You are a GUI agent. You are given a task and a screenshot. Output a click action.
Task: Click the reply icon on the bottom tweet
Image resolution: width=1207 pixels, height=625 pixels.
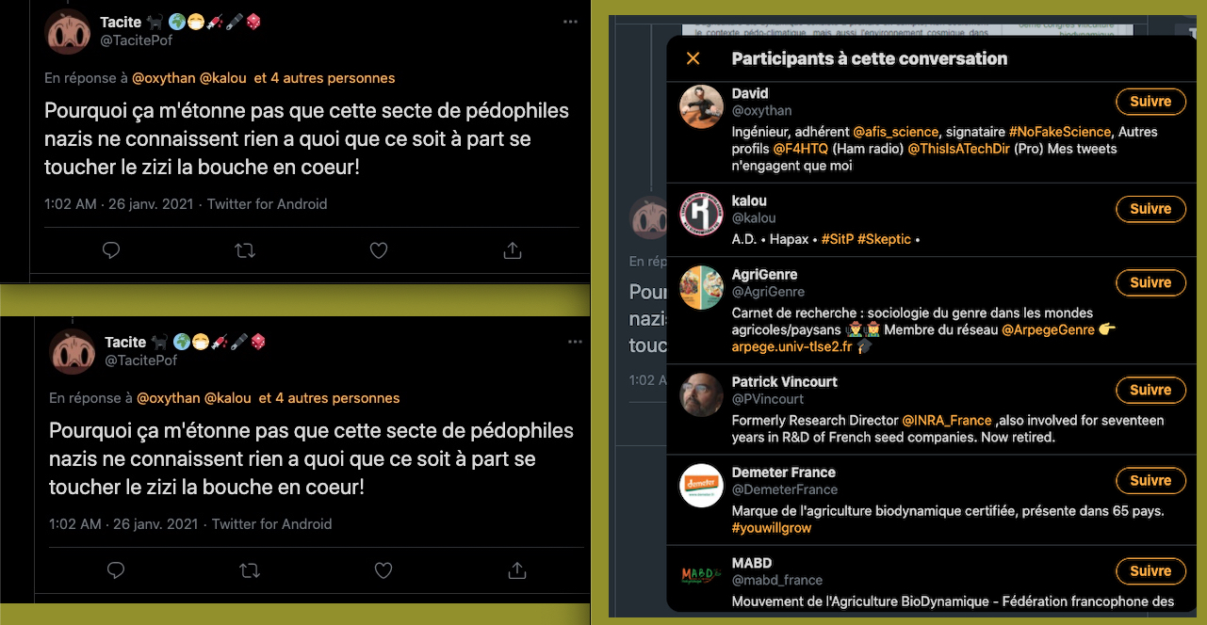116,570
